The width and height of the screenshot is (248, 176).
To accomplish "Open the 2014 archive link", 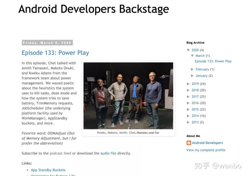I will 195,116.
